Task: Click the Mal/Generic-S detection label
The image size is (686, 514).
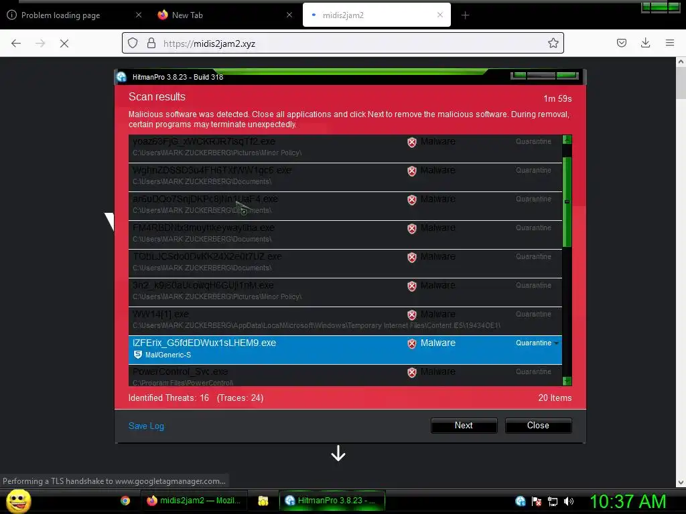Action: point(168,355)
